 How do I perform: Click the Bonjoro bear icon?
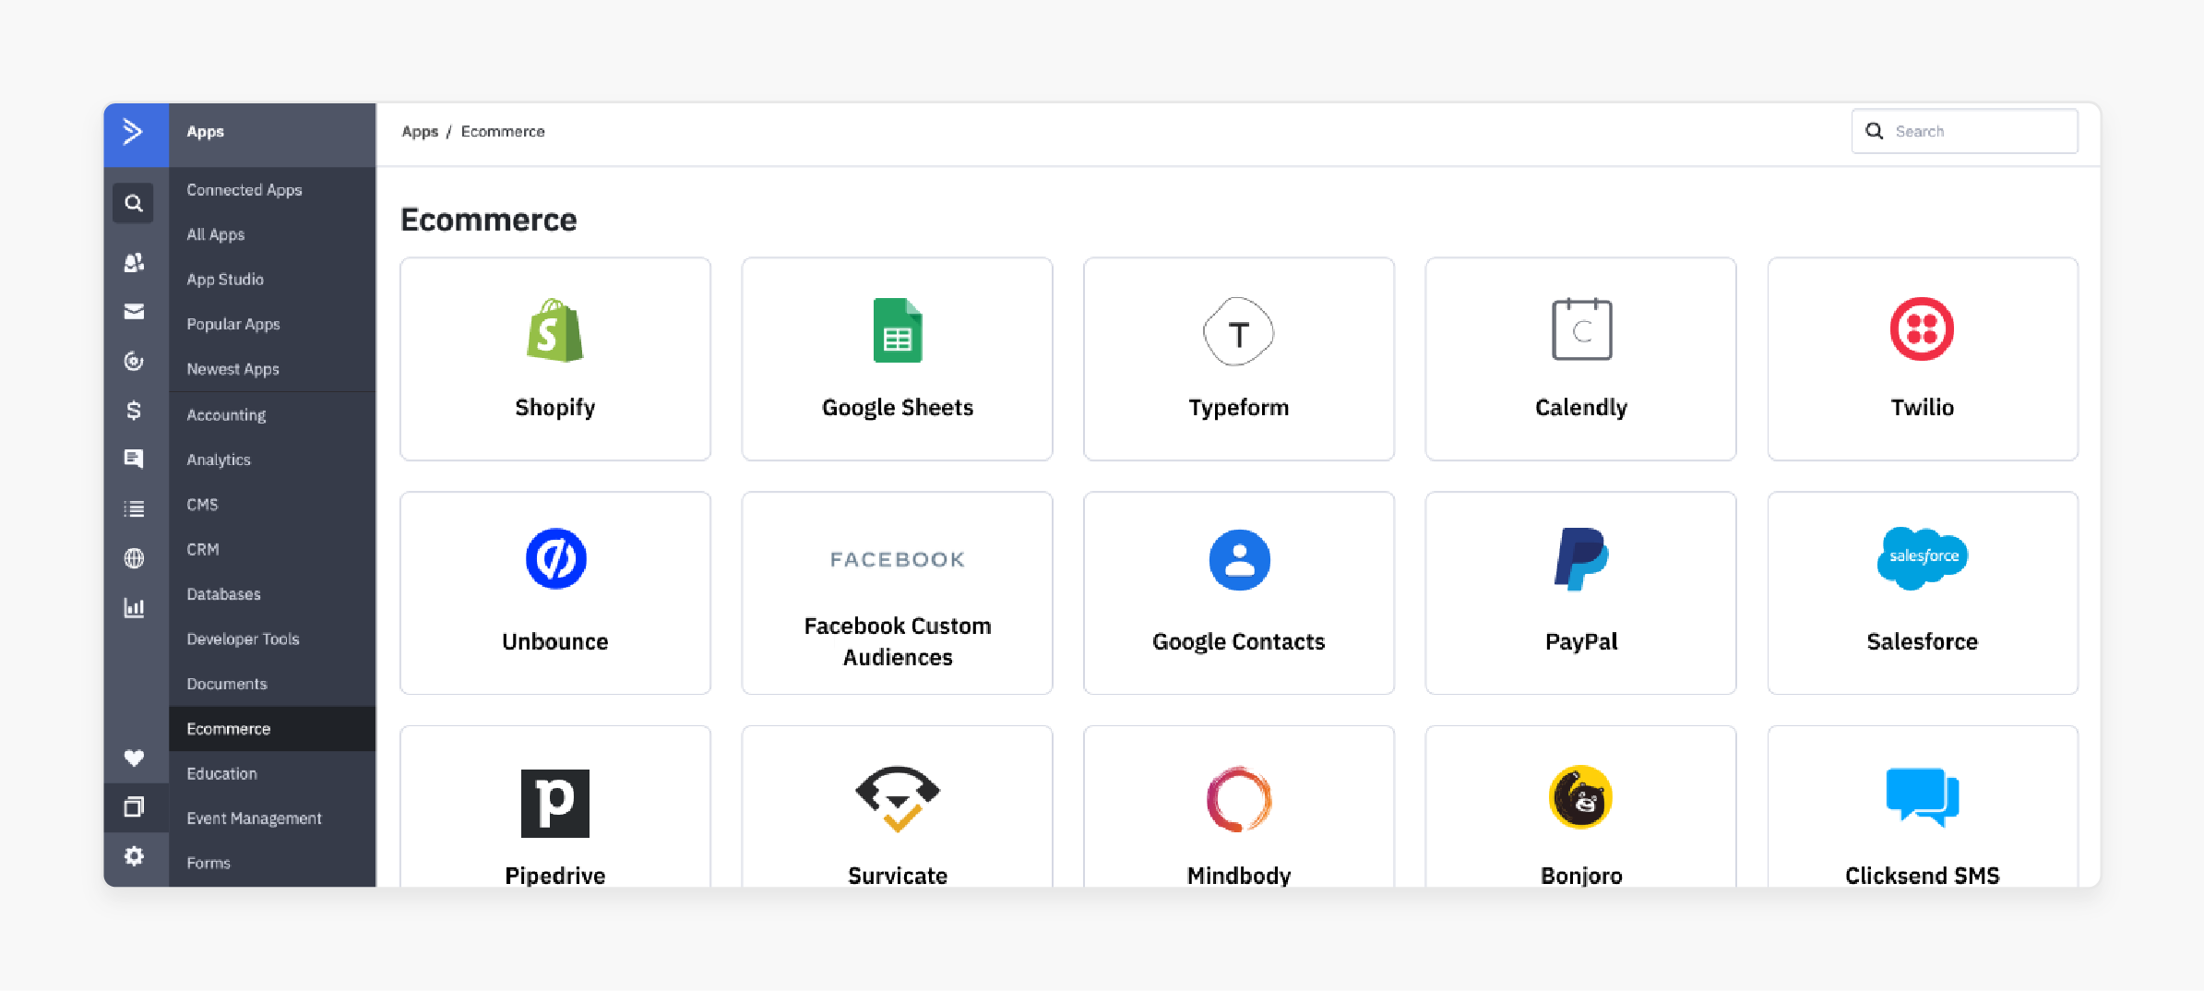point(1581,797)
